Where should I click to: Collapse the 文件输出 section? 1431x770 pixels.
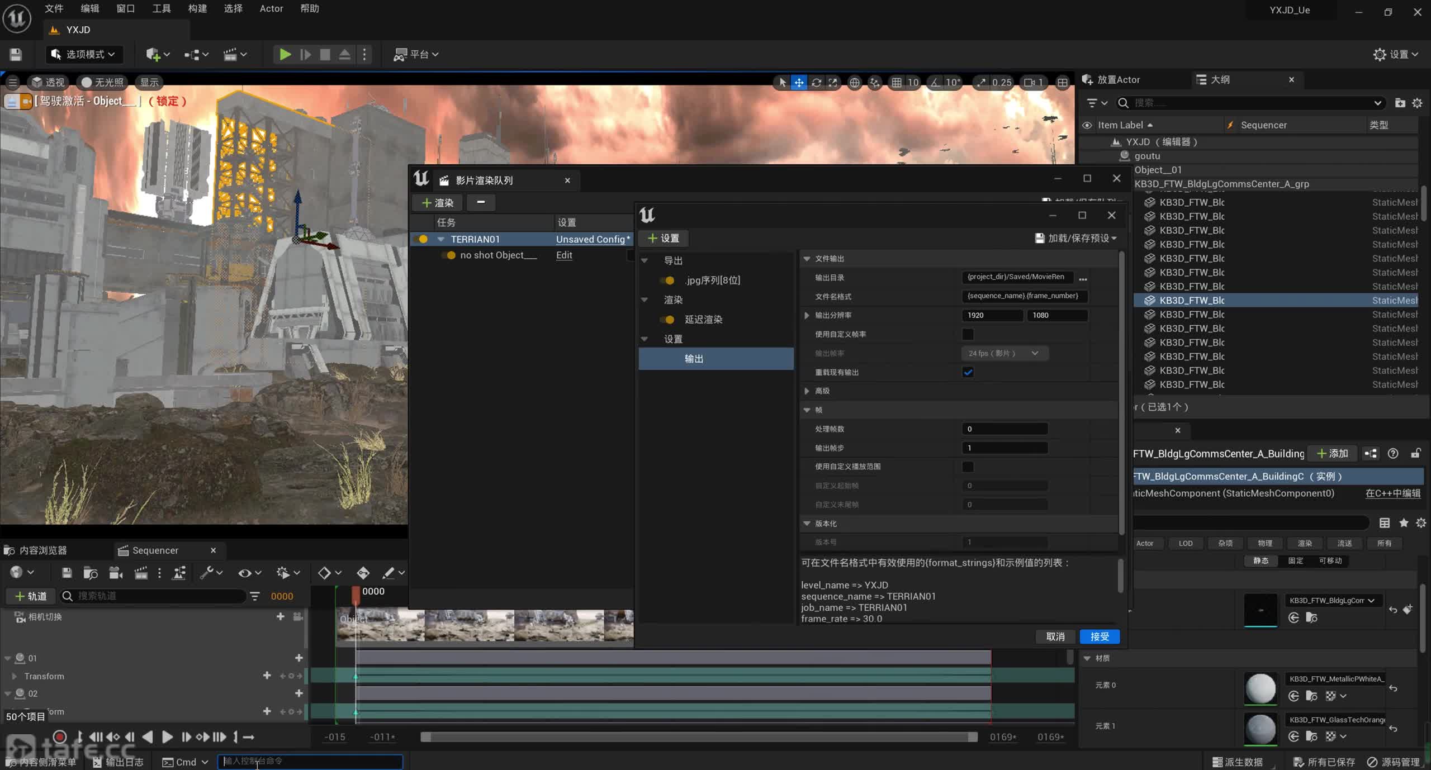coord(807,259)
